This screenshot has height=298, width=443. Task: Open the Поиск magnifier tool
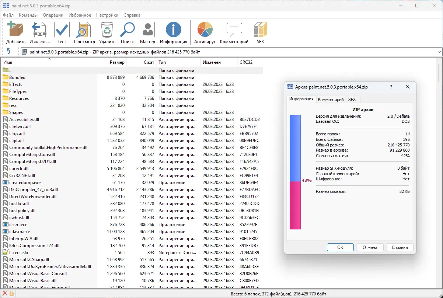[x=128, y=30]
